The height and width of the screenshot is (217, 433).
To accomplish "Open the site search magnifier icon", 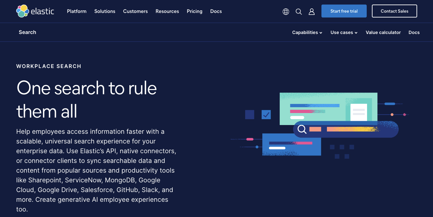I will [x=299, y=12].
